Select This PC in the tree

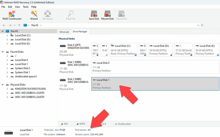point(14,31)
